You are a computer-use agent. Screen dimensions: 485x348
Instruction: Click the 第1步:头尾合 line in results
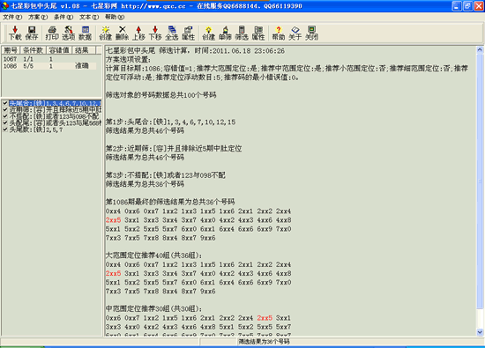(170, 122)
